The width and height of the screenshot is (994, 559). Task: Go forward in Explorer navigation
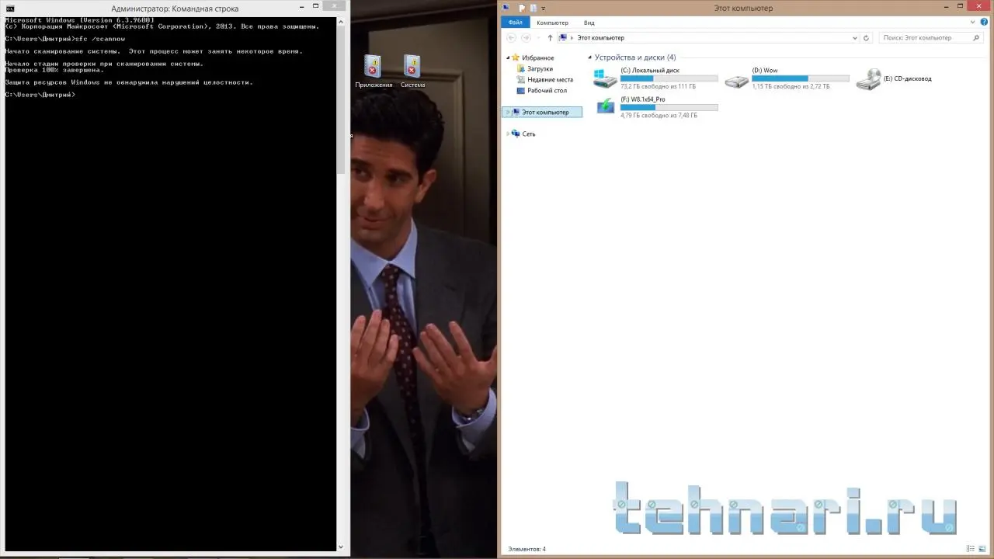coord(526,37)
